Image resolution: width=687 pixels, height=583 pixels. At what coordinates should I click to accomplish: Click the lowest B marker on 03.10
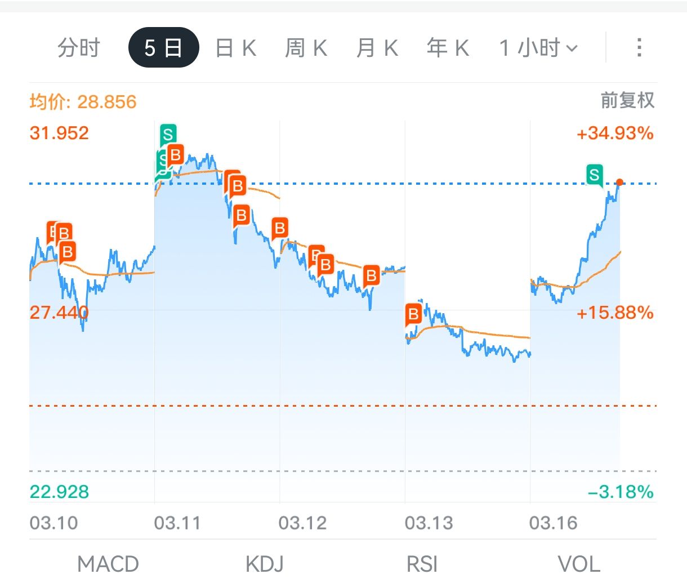[x=68, y=252]
